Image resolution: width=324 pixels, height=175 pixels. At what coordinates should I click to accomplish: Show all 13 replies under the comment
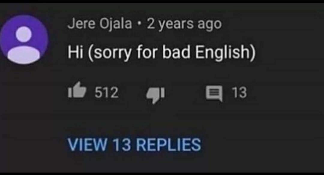tap(134, 145)
